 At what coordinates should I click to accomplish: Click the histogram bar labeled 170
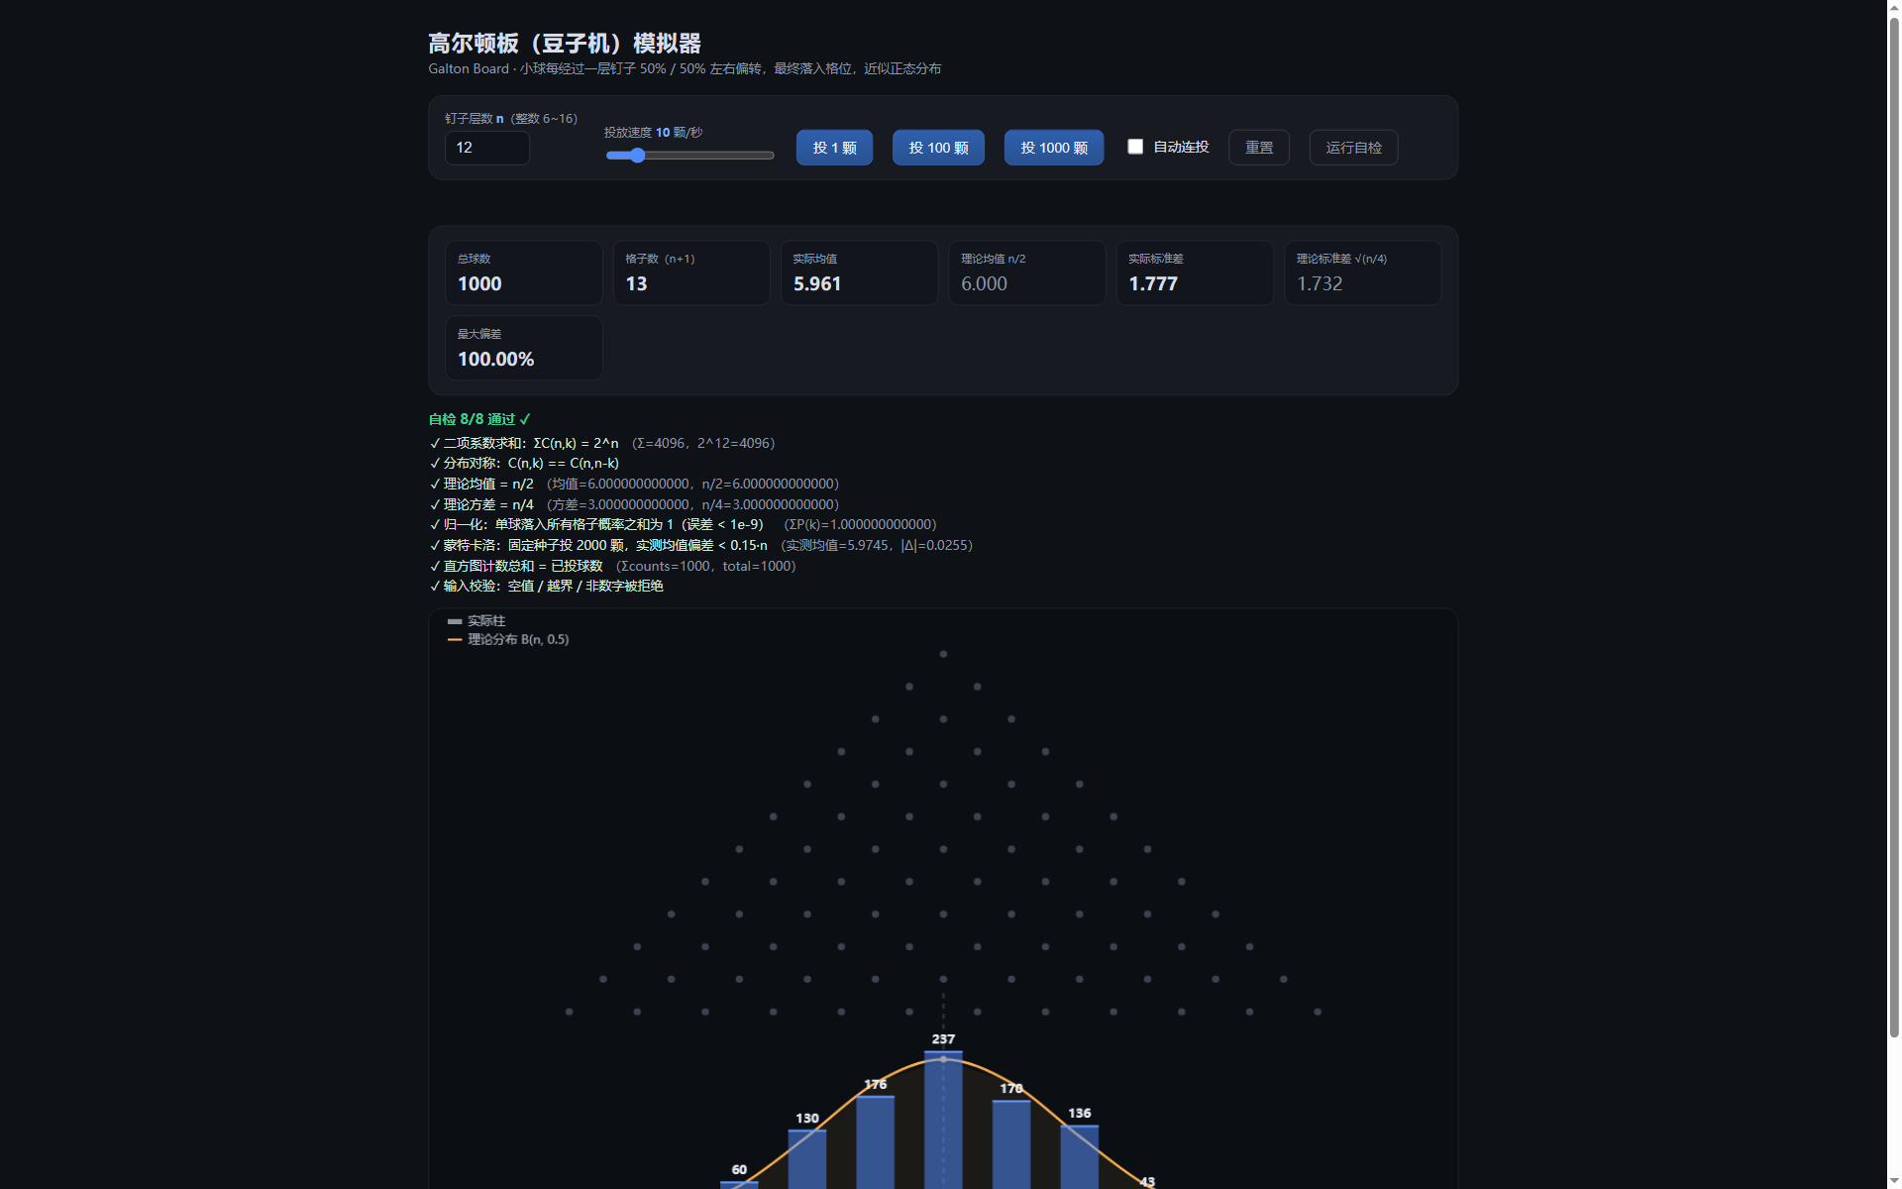click(1011, 1144)
